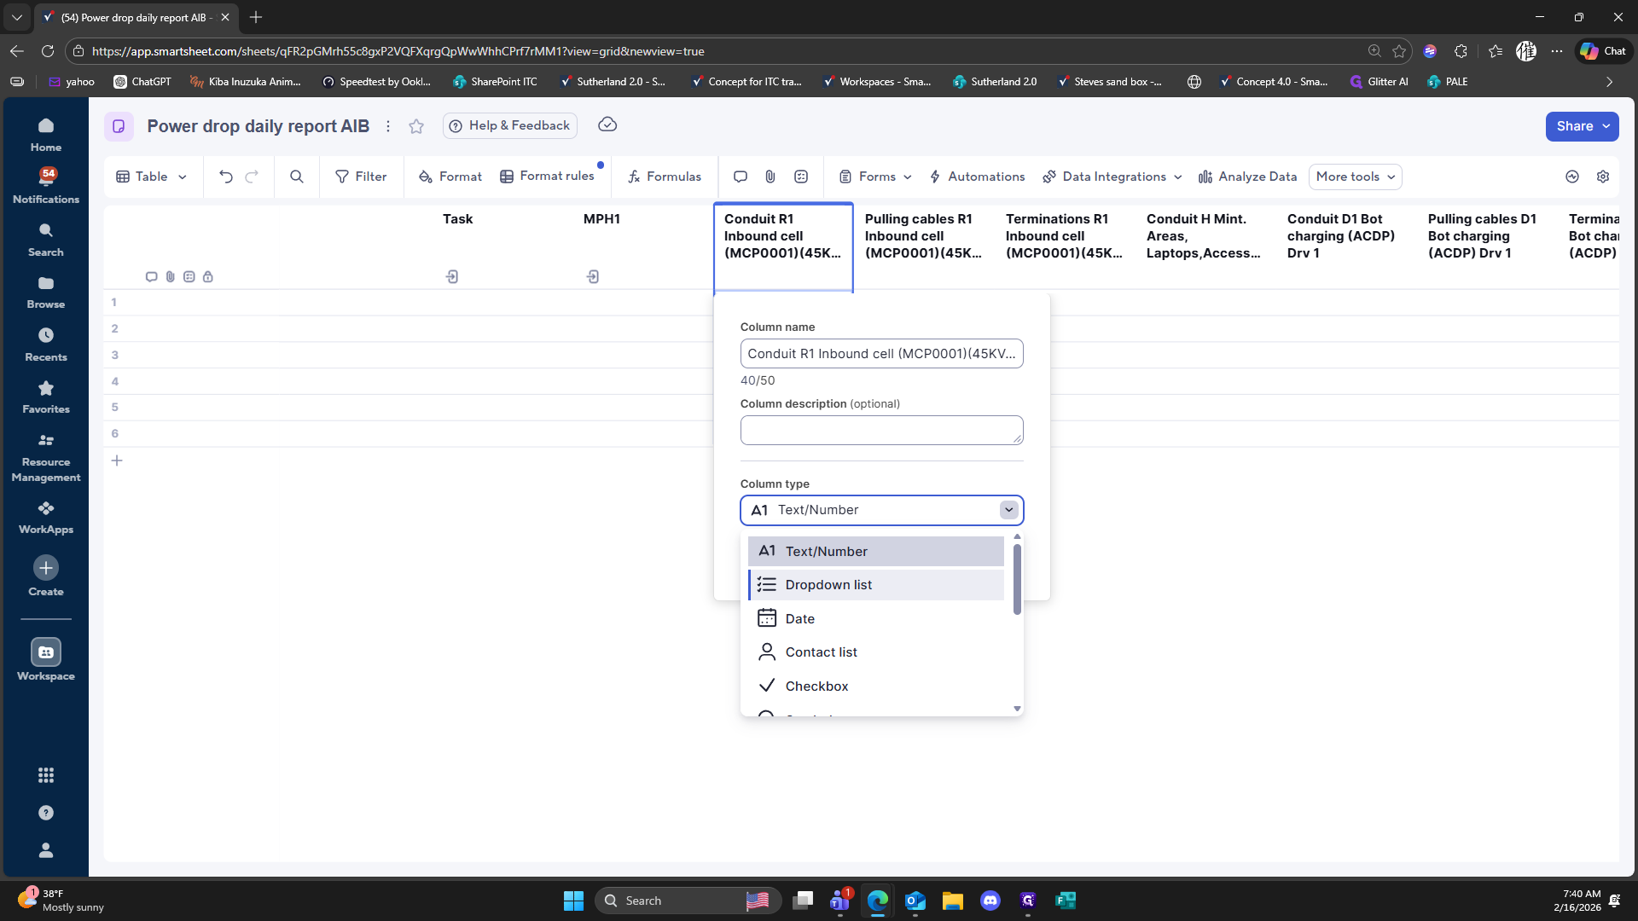Click the column type list scrollbar
The image size is (1638, 921).
click(x=1017, y=580)
